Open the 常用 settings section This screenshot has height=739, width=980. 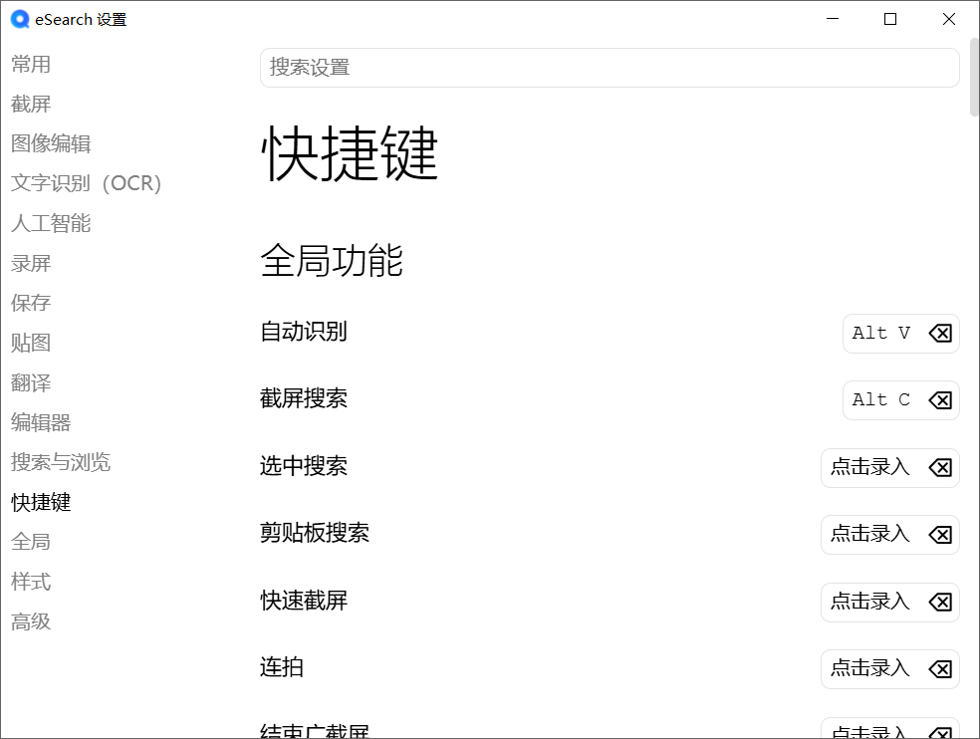click(x=31, y=64)
